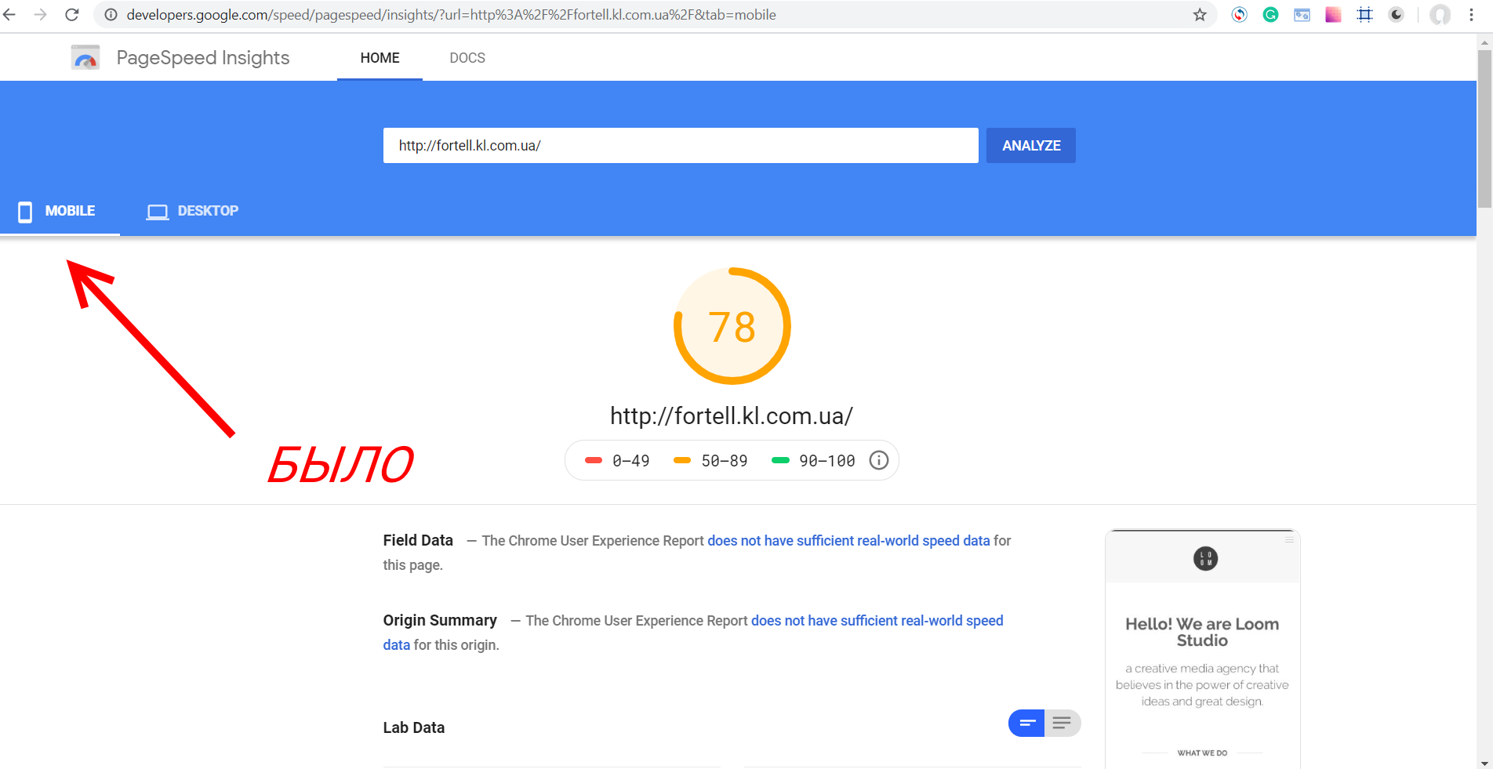1493x769 pixels.
Task: Toggle Lab Data expanded view
Action: pyautogui.click(x=1063, y=723)
